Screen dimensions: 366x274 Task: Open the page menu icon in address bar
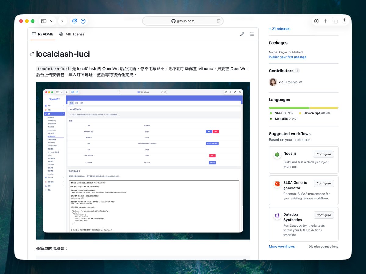(x=219, y=21)
